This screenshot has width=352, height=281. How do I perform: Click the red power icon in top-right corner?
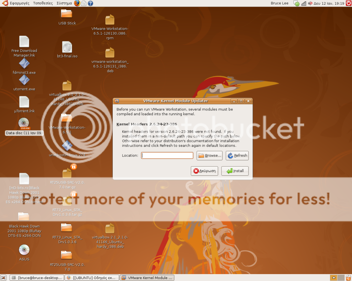348,3
